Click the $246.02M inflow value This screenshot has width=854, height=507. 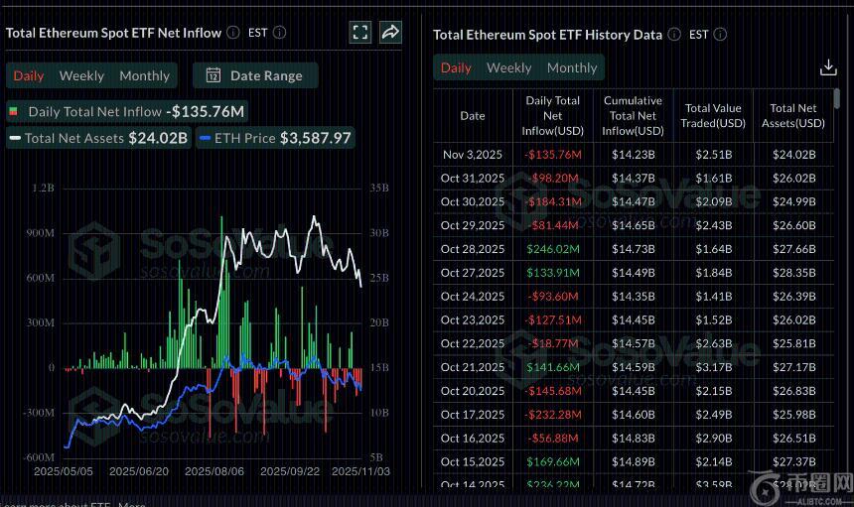[553, 249]
